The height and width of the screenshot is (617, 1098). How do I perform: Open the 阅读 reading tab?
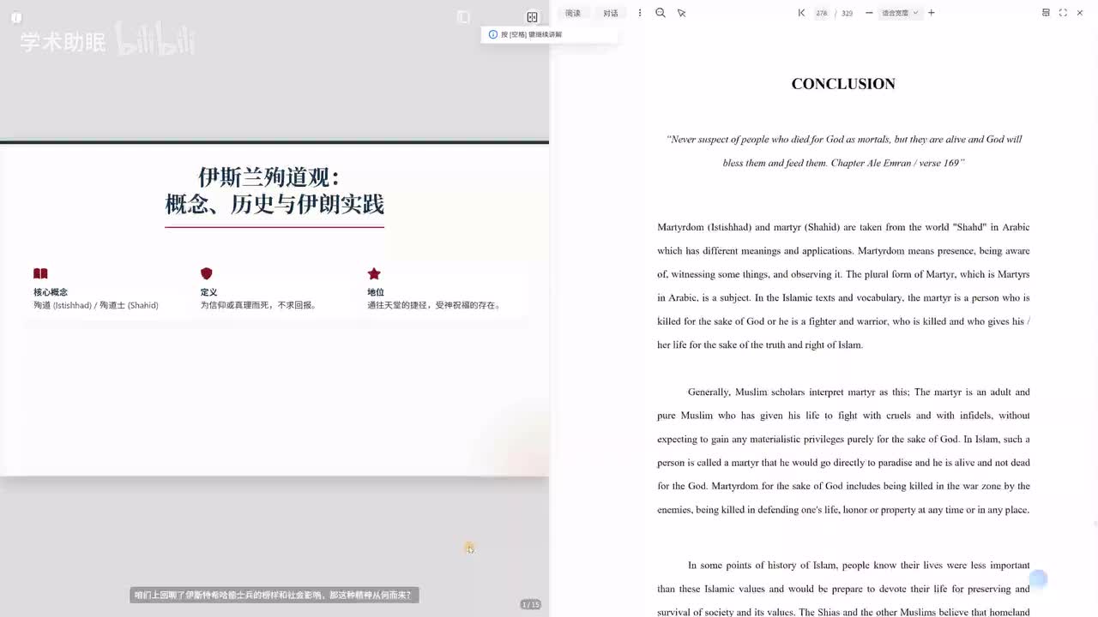(x=573, y=13)
